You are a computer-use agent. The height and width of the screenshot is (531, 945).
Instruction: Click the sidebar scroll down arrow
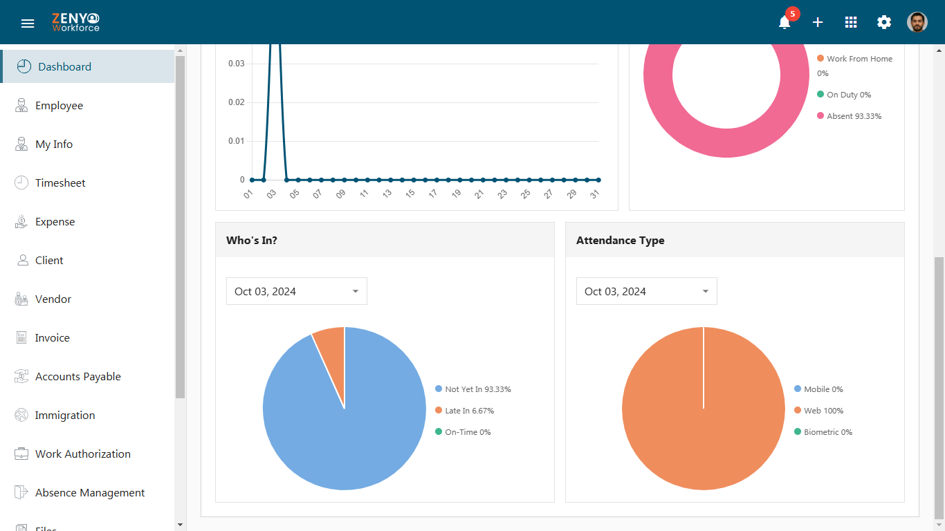181,525
